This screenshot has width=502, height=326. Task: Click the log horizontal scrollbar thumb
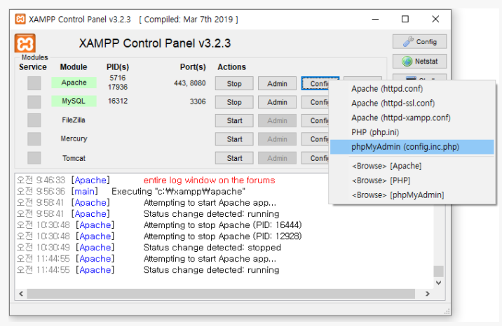click(x=221, y=293)
